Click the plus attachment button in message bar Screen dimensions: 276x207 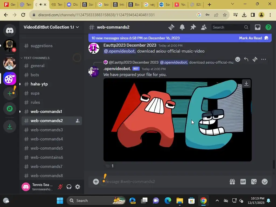(96, 181)
